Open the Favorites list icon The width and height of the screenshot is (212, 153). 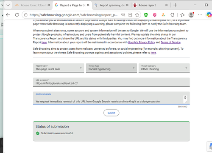pyautogui.click(x=182, y=15)
